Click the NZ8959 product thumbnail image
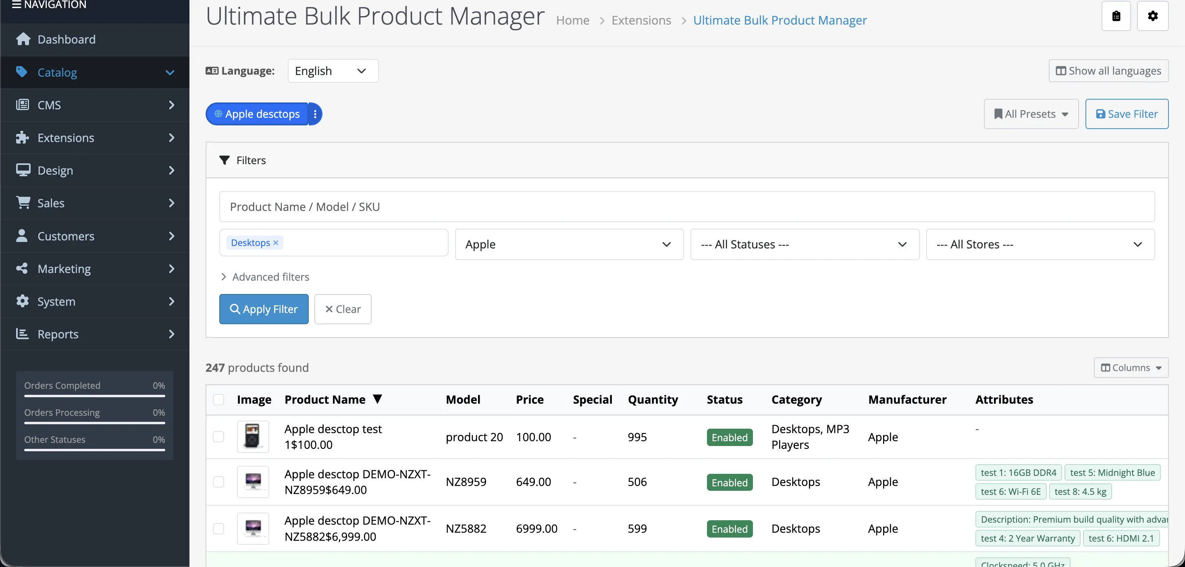Screen dimensions: 1185x567 tap(253, 482)
